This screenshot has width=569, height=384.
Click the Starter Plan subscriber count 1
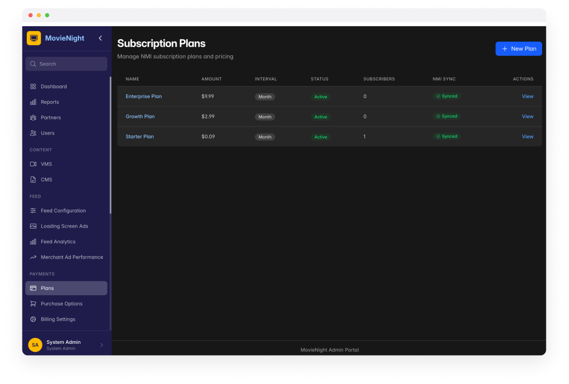[364, 137]
